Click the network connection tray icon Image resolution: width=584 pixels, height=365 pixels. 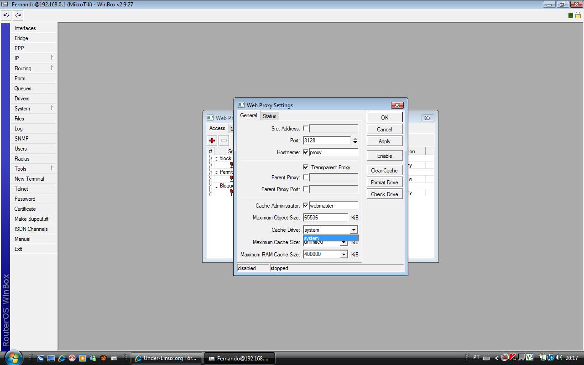pos(551,358)
